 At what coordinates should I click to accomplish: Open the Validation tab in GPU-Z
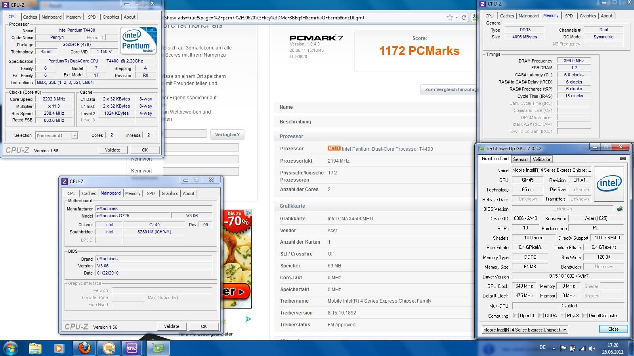pos(542,159)
